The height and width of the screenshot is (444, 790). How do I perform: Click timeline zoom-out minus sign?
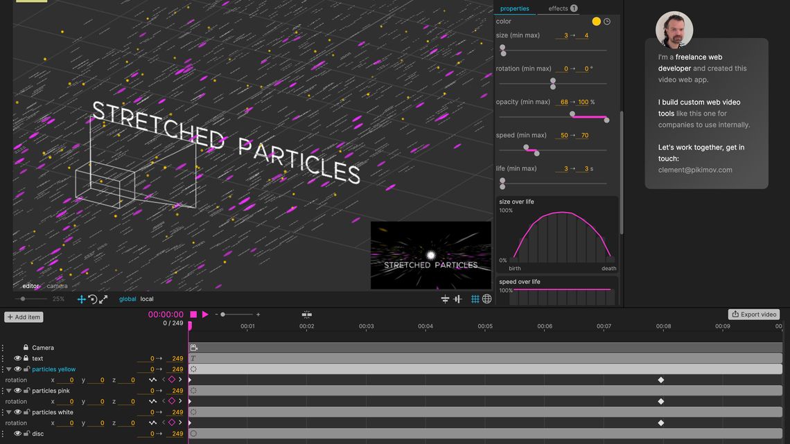coord(217,314)
